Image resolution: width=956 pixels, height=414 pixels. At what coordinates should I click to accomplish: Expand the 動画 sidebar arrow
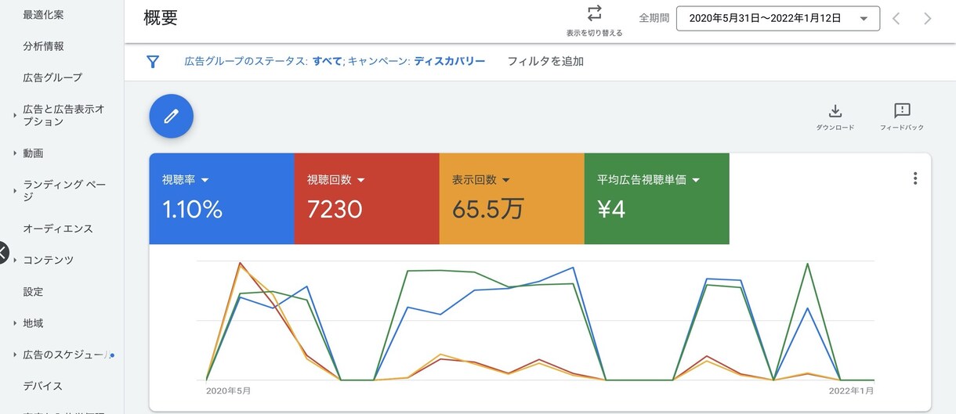(15, 153)
